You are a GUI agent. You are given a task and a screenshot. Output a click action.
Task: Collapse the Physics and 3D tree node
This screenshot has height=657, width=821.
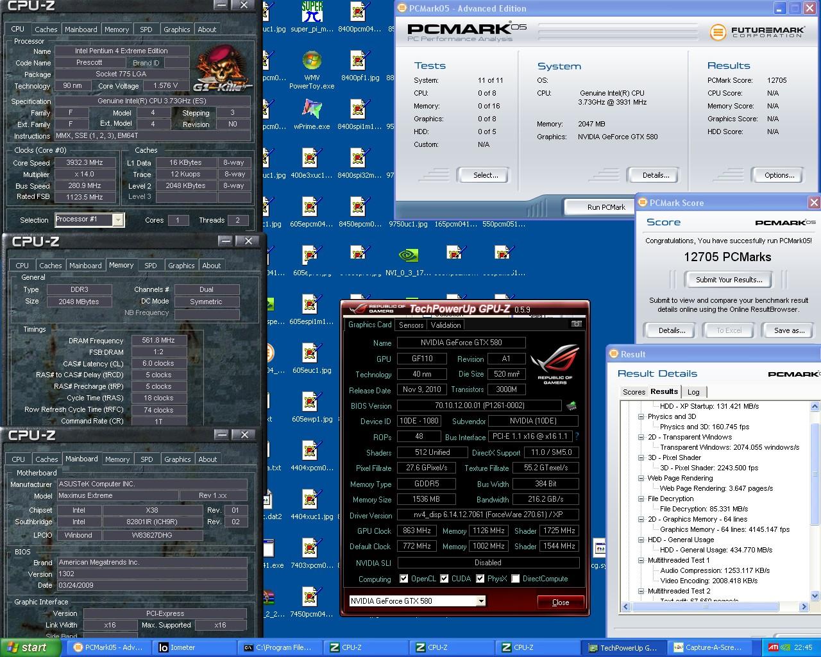tap(641, 416)
